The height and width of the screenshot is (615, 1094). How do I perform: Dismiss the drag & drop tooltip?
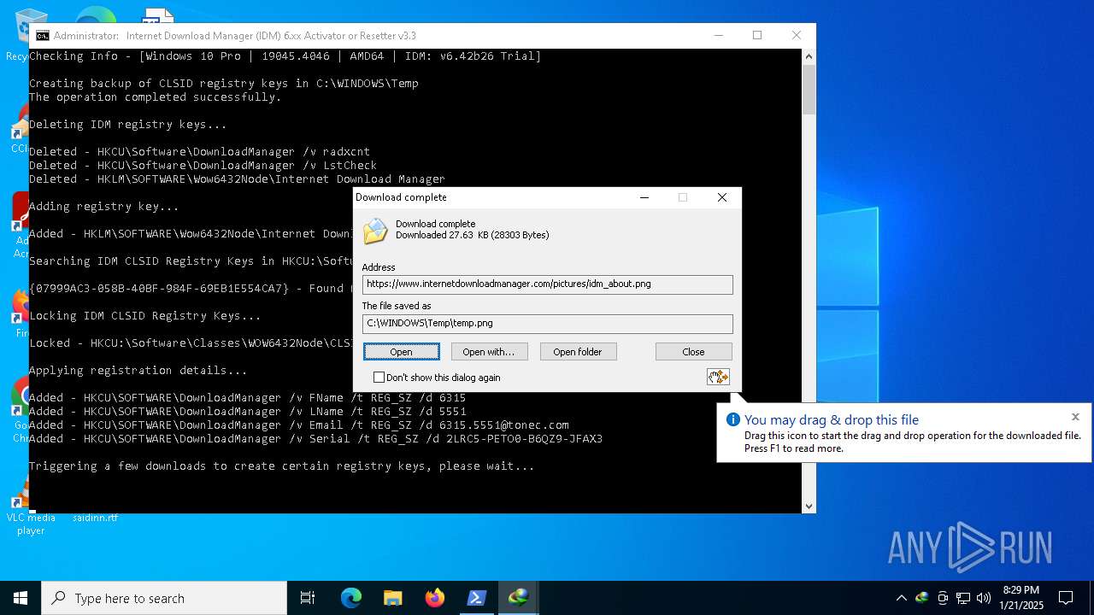click(x=1075, y=417)
